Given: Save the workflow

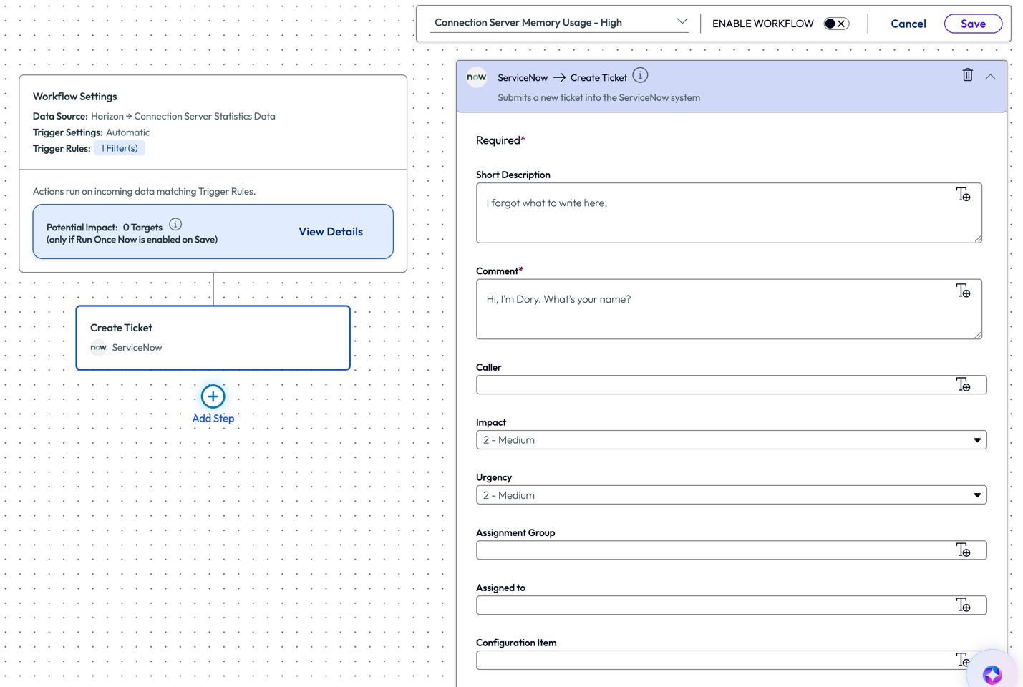Looking at the screenshot, I should pyautogui.click(x=972, y=24).
